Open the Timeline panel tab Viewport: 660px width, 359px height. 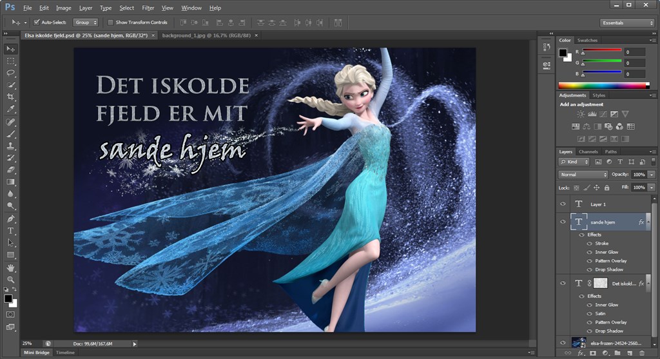point(65,353)
